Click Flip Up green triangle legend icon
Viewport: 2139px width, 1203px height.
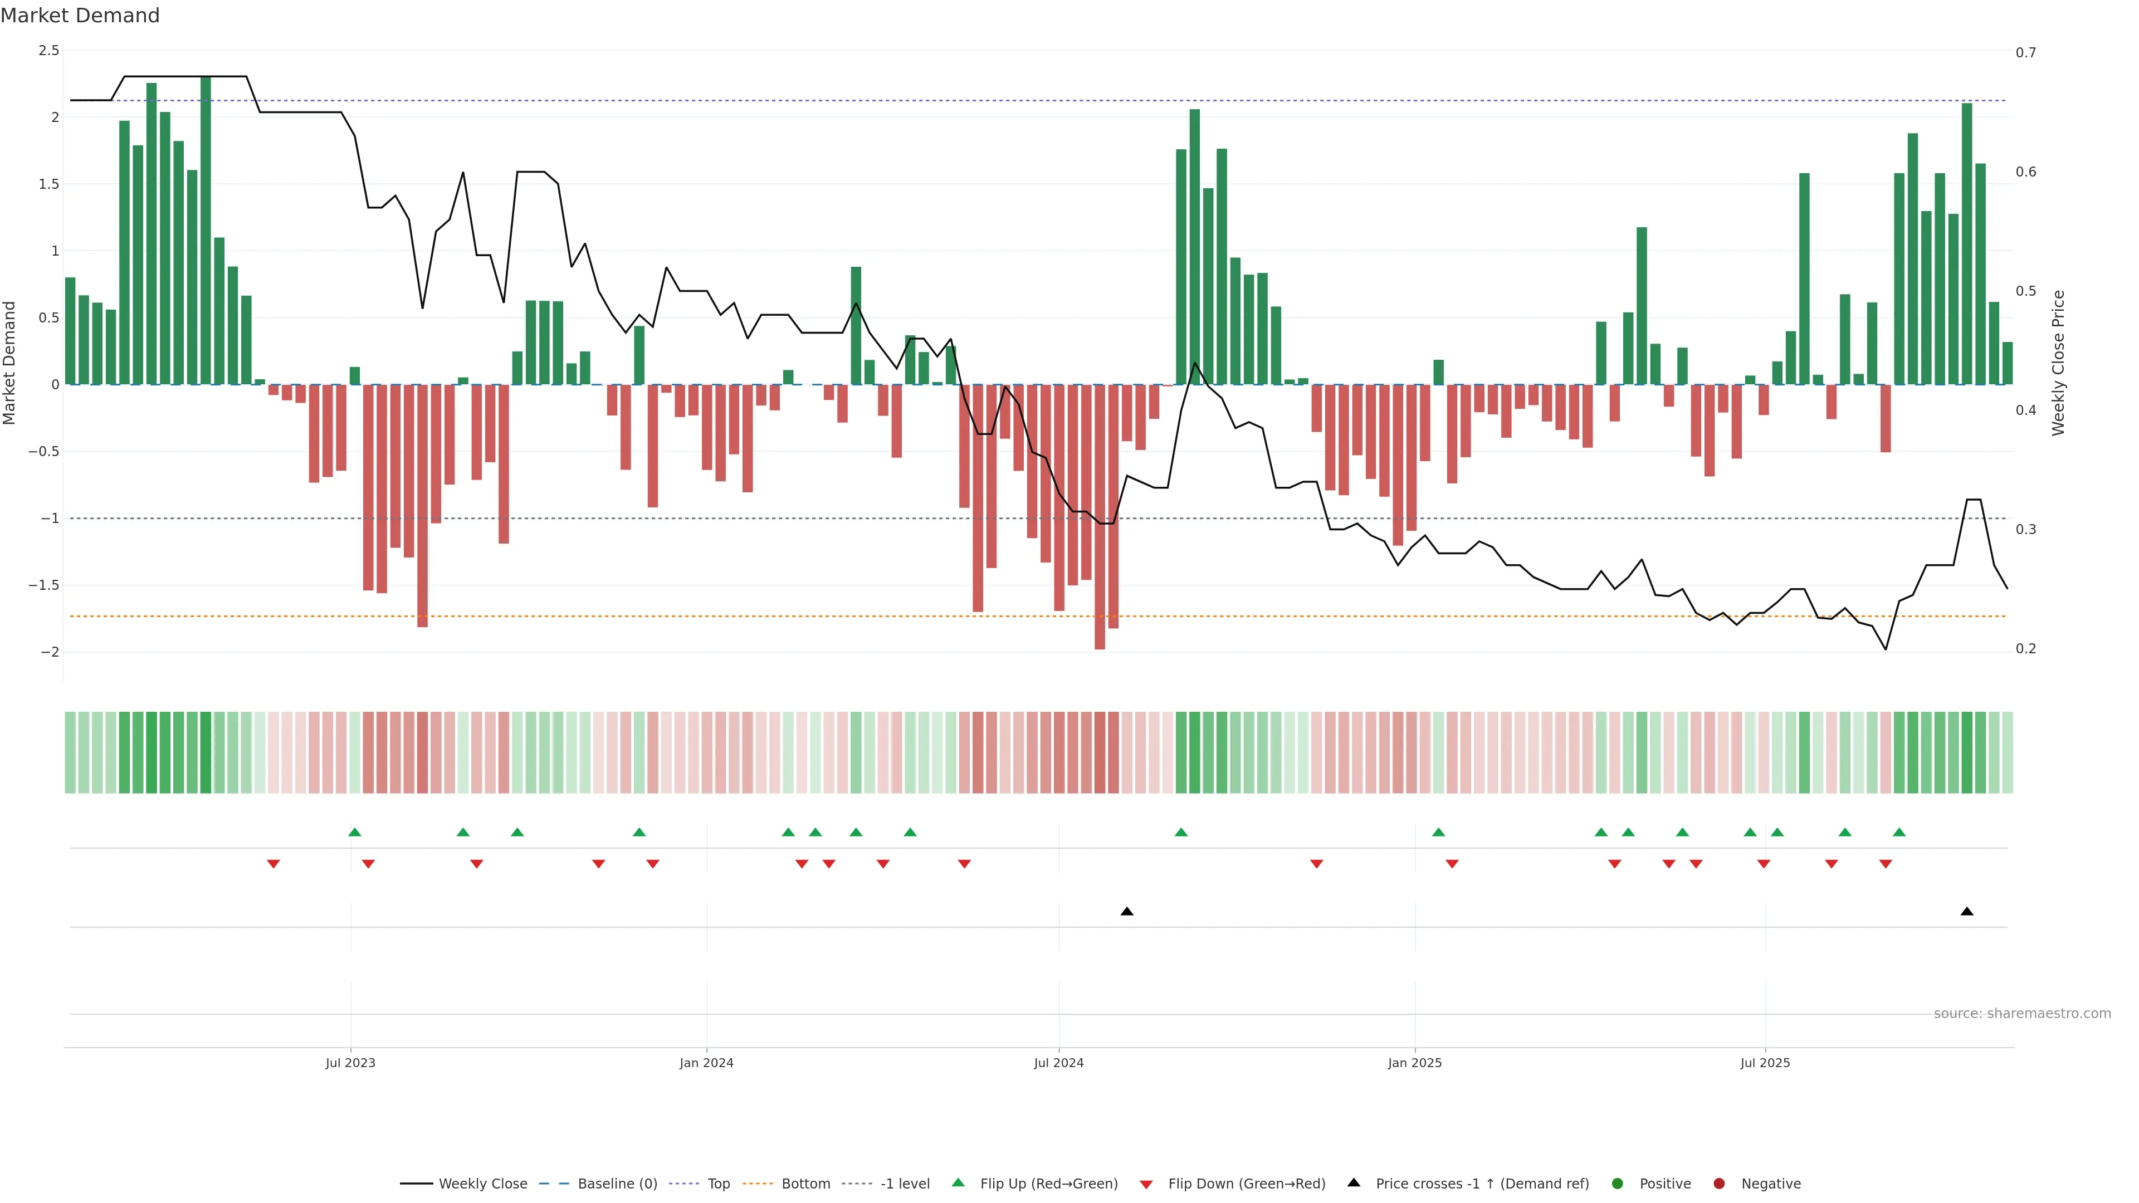(x=958, y=1183)
